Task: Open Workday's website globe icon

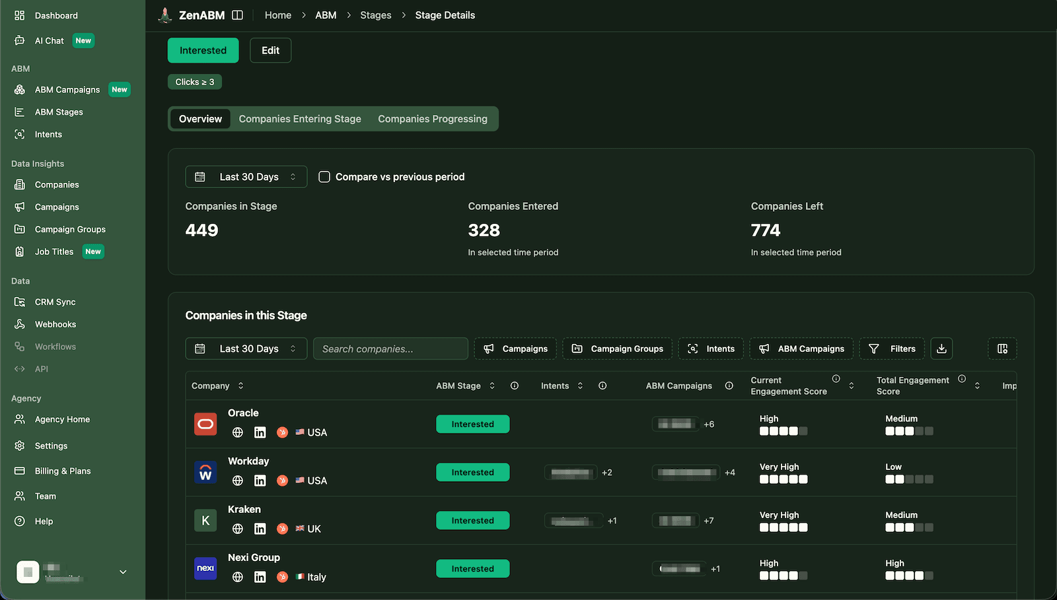Action: point(237,481)
